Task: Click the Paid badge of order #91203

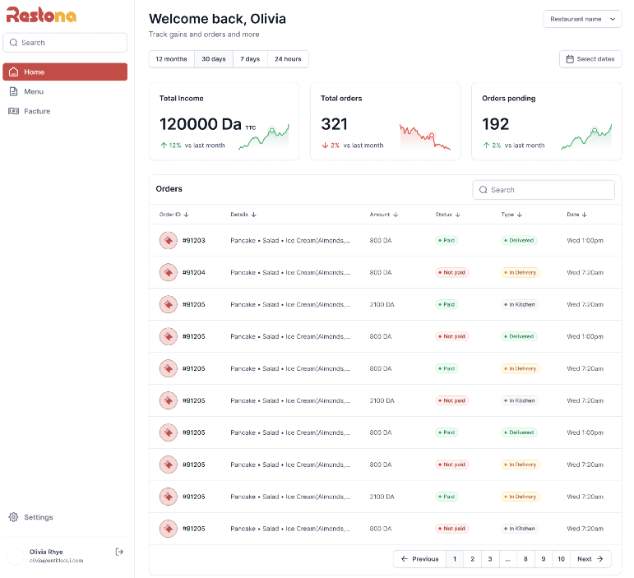Action: pyautogui.click(x=447, y=241)
